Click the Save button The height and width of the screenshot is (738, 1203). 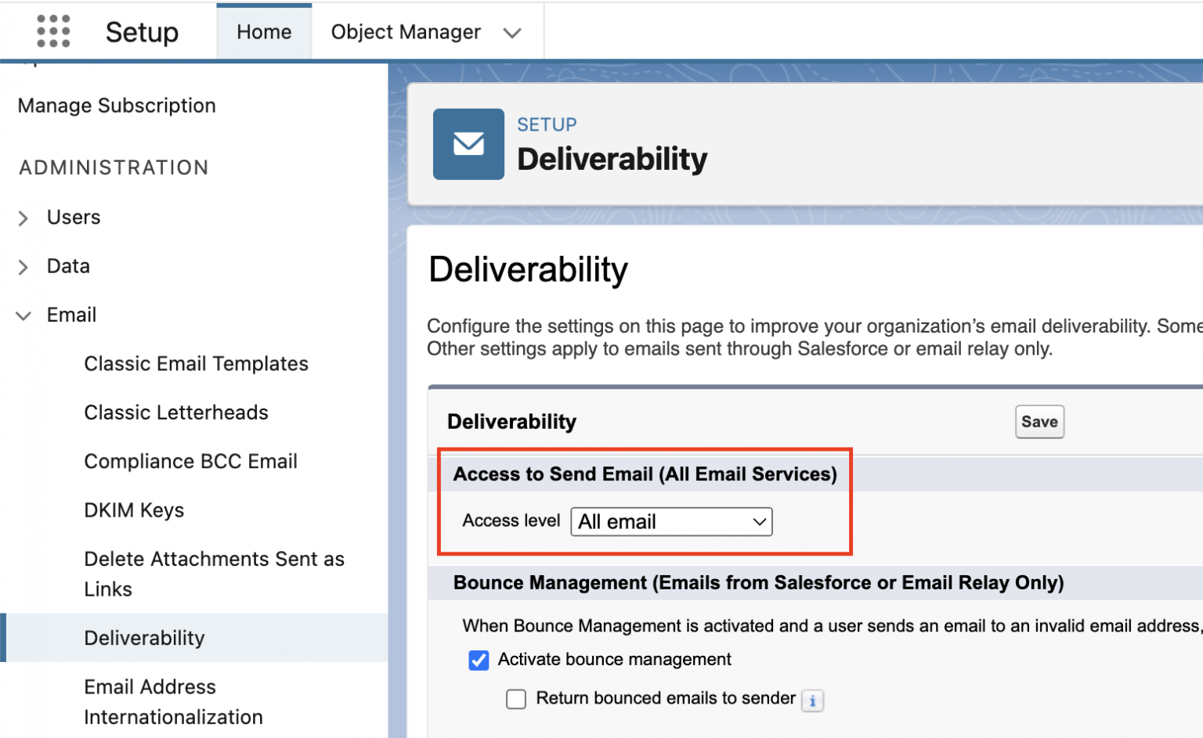click(x=1039, y=422)
